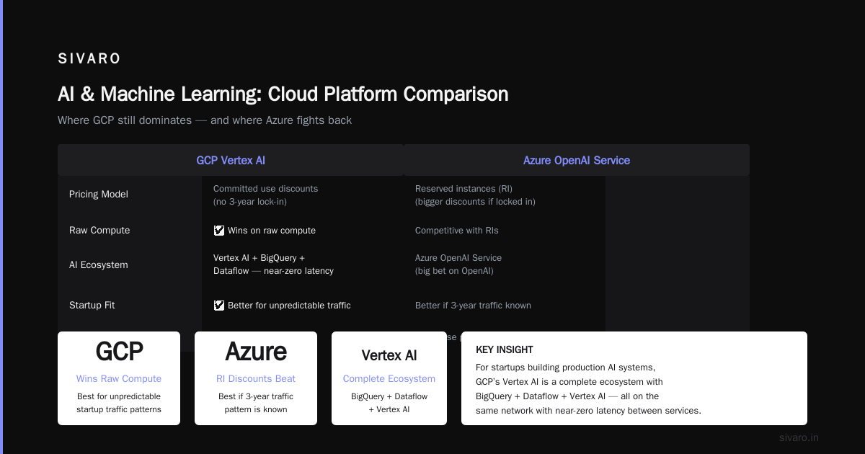The image size is (865, 454).
Task: Click the Reserved instances (RI) cell
Action: coord(475,195)
